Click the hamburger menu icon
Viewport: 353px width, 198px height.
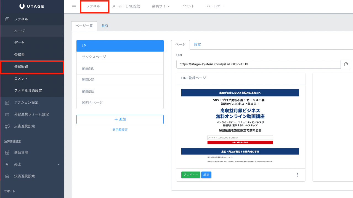[x=74, y=7]
